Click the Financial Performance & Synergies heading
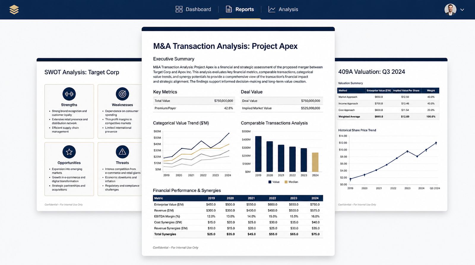 pos(187,190)
